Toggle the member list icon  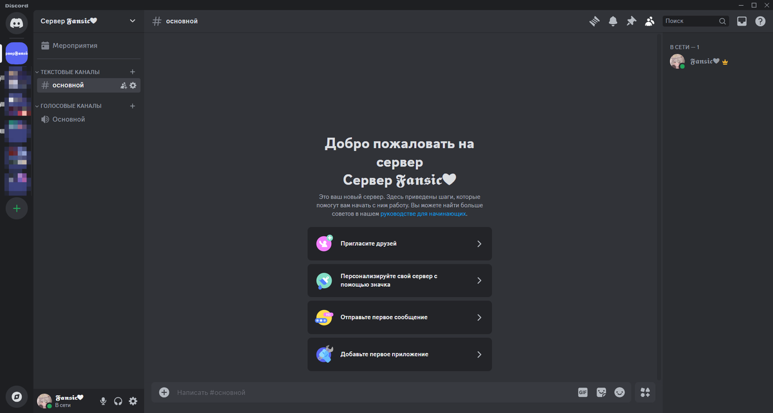coord(650,21)
